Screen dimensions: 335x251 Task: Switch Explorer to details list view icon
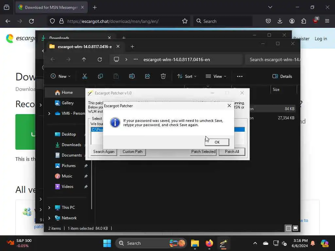[288, 228]
